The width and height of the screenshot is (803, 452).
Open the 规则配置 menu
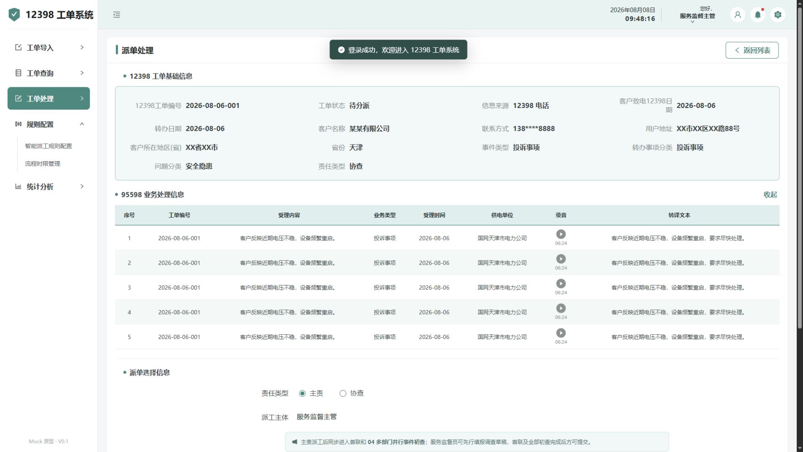[49, 124]
